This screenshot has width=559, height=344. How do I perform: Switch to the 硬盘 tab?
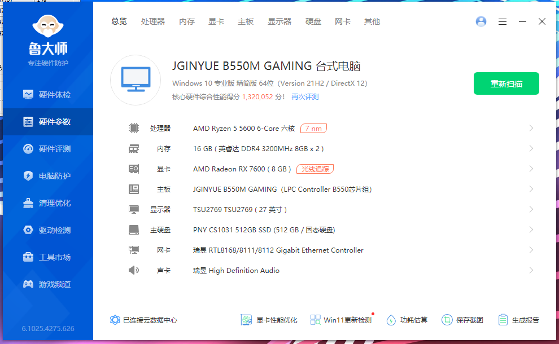tap(313, 22)
